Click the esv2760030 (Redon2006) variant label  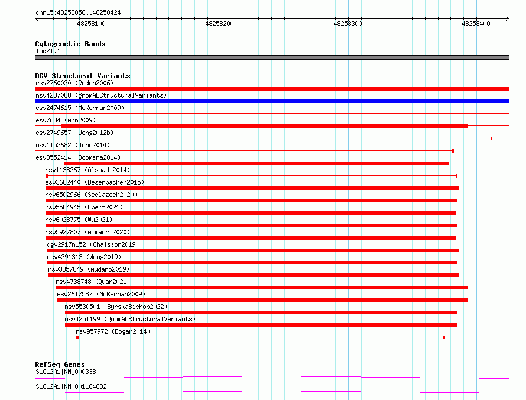(74, 83)
